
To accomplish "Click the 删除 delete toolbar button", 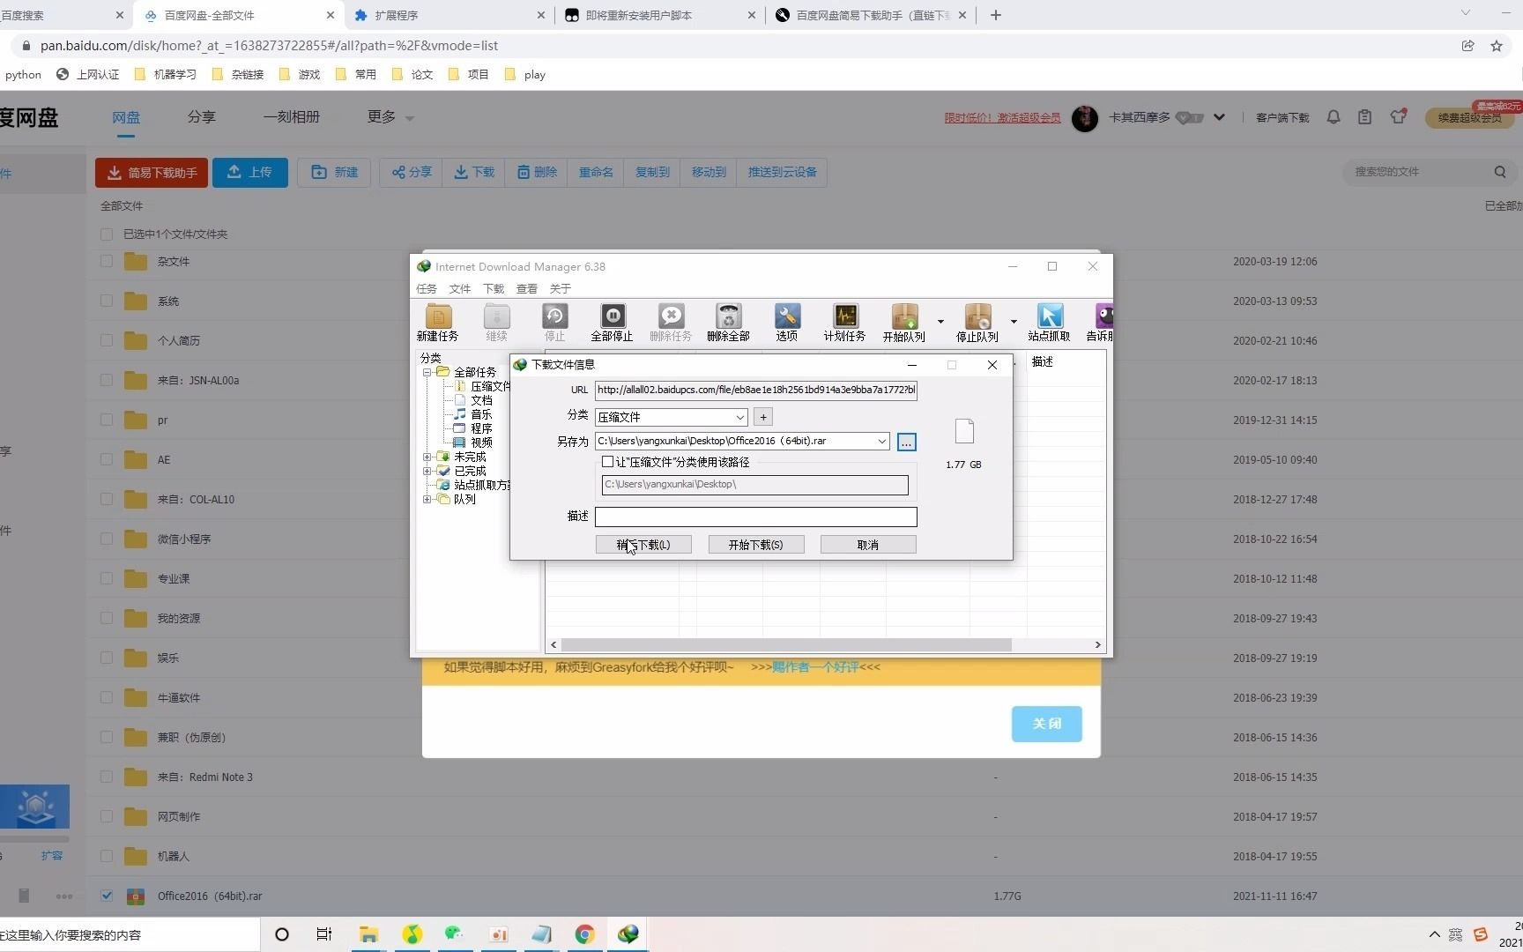I will [537, 173].
